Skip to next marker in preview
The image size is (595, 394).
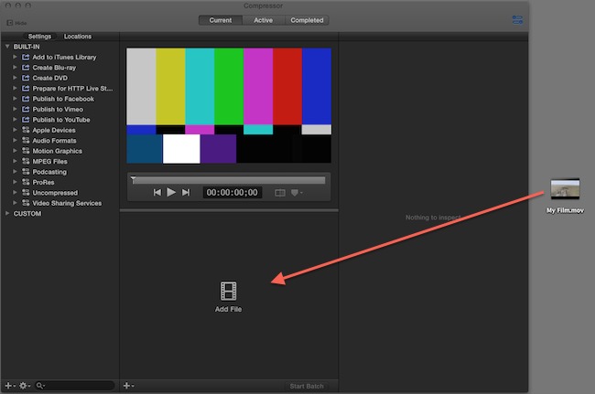[x=186, y=193]
